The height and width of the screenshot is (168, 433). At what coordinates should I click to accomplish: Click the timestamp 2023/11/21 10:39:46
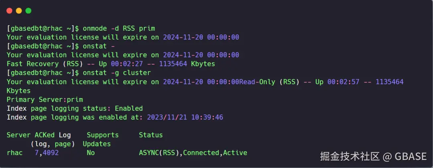coord(185,117)
